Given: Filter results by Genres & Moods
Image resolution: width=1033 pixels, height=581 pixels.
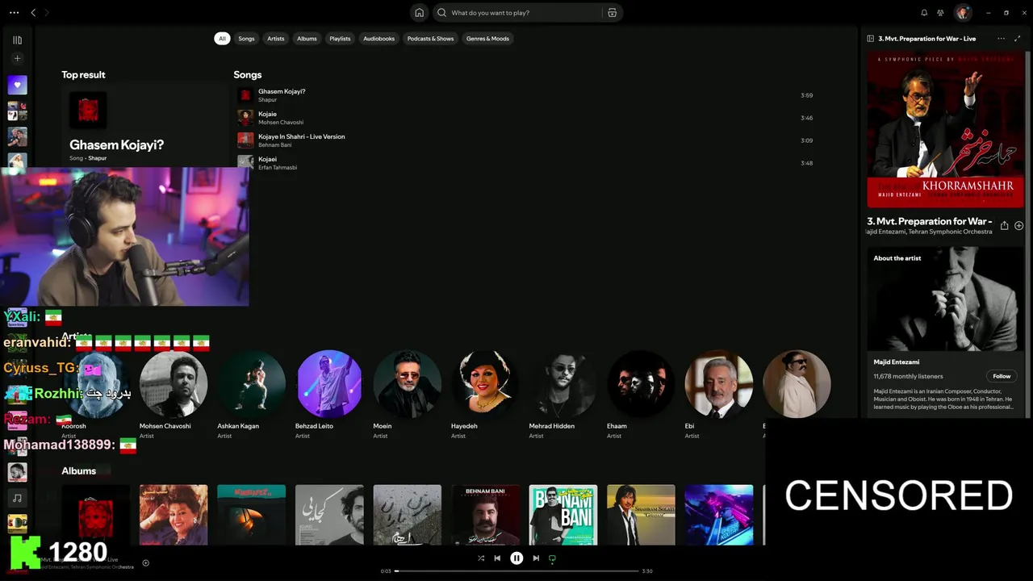Looking at the screenshot, I should pos(487,39).
